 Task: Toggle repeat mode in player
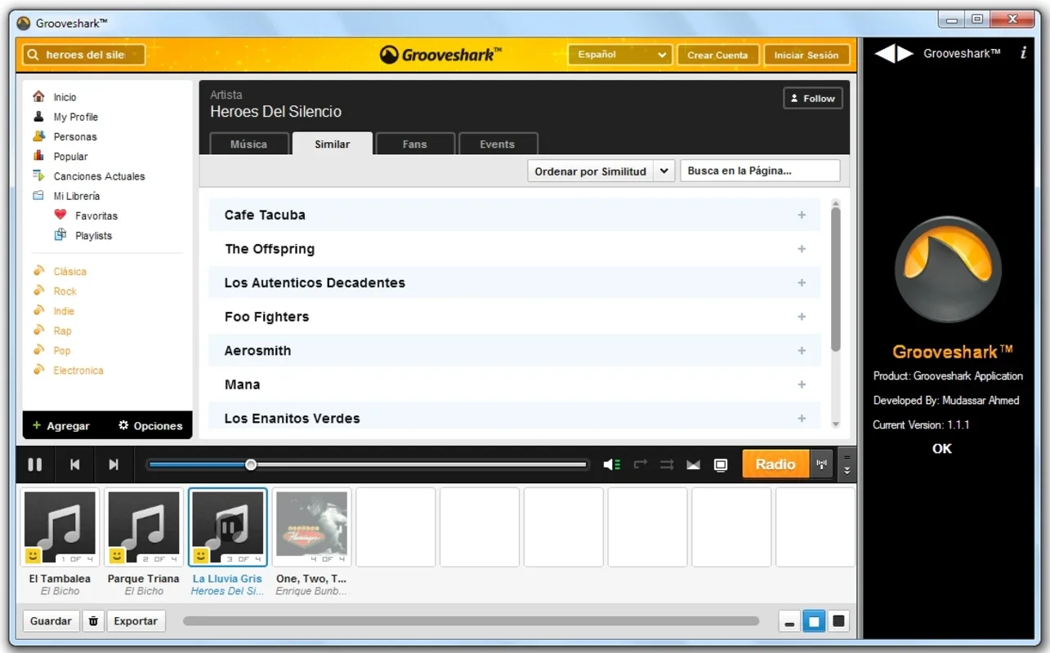click(641, 464)
